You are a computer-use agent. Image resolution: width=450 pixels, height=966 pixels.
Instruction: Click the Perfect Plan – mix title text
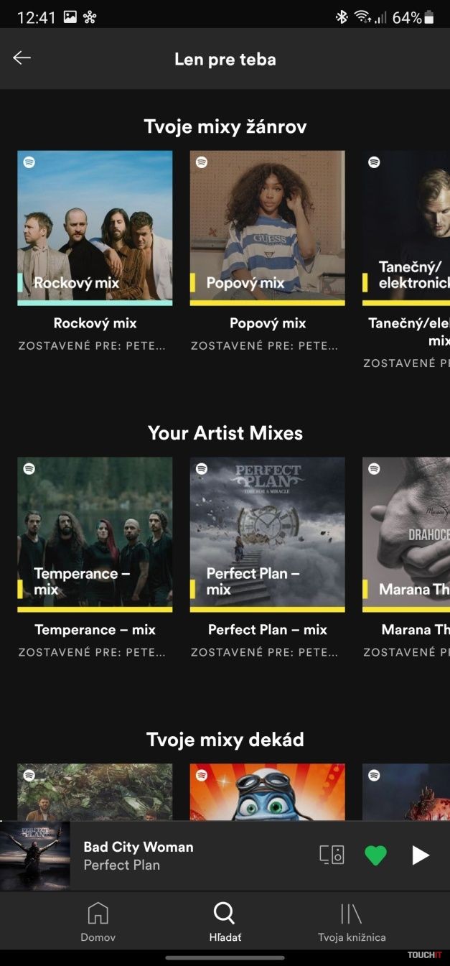(267, 630)
